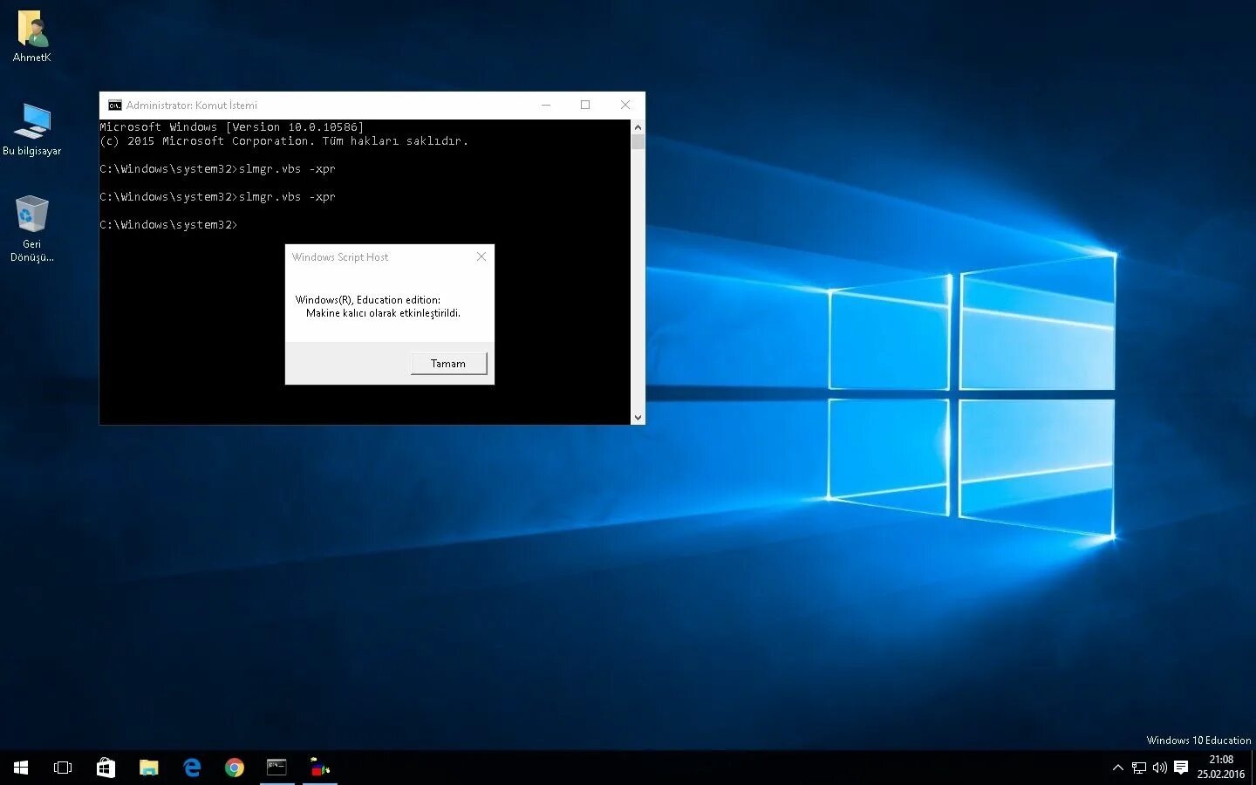Open the Start menu

[21, 768]
